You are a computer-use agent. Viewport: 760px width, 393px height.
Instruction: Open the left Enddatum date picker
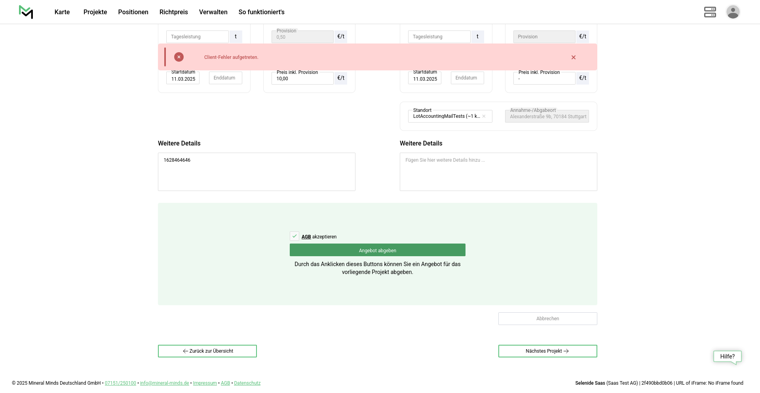click(225, 78)
